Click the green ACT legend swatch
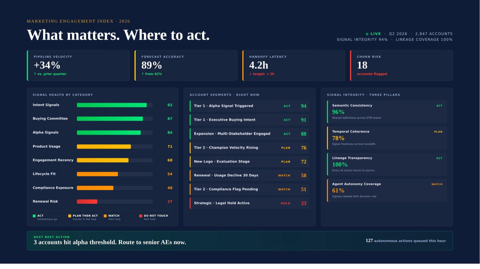 click(34, 216)
